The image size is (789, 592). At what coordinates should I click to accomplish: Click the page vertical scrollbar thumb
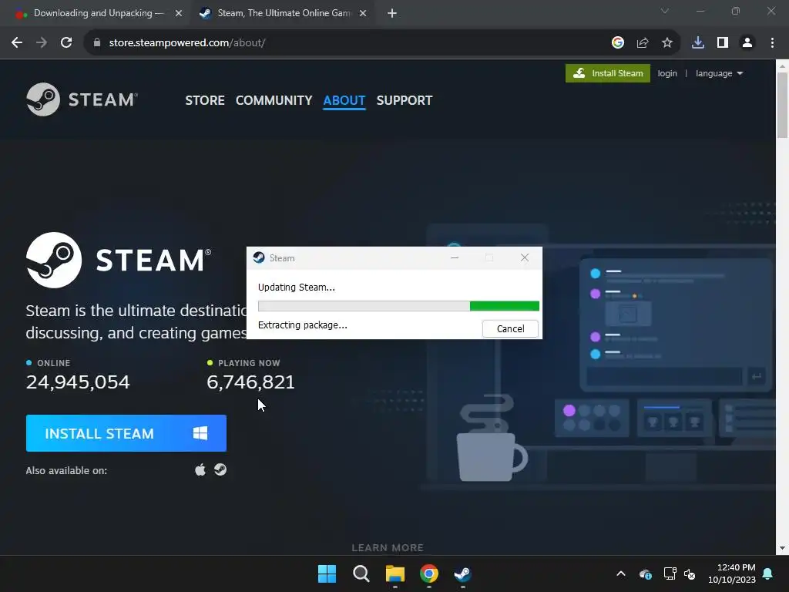pyautogui.click(x=782, y=105)
